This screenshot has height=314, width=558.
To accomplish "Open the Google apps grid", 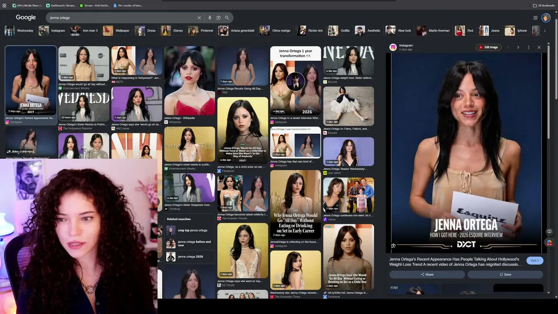I will (535, 18).
